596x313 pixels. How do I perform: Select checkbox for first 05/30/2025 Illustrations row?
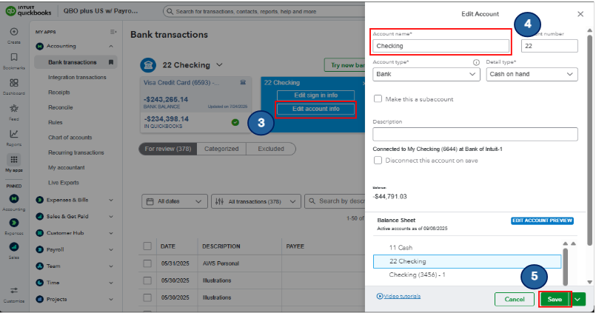pyautogui.click(x=147, y=280)
